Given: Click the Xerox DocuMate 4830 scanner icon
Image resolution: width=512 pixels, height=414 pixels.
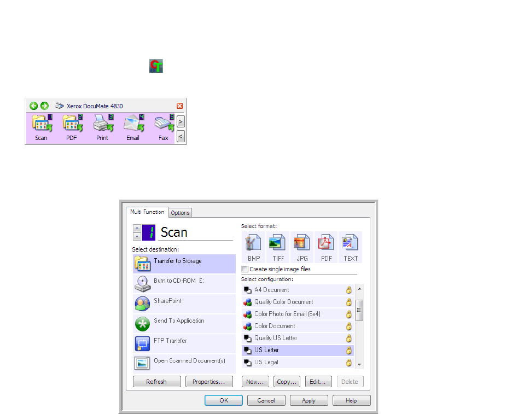Looking at the screenshot, I should 60,106.
